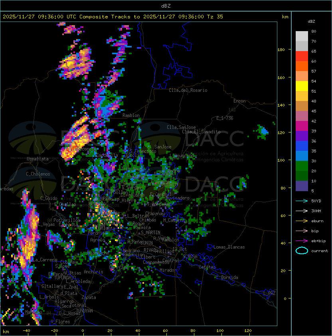Click the L_Arboles map label
The image size is (332, 336).
[x=49, y=297]
